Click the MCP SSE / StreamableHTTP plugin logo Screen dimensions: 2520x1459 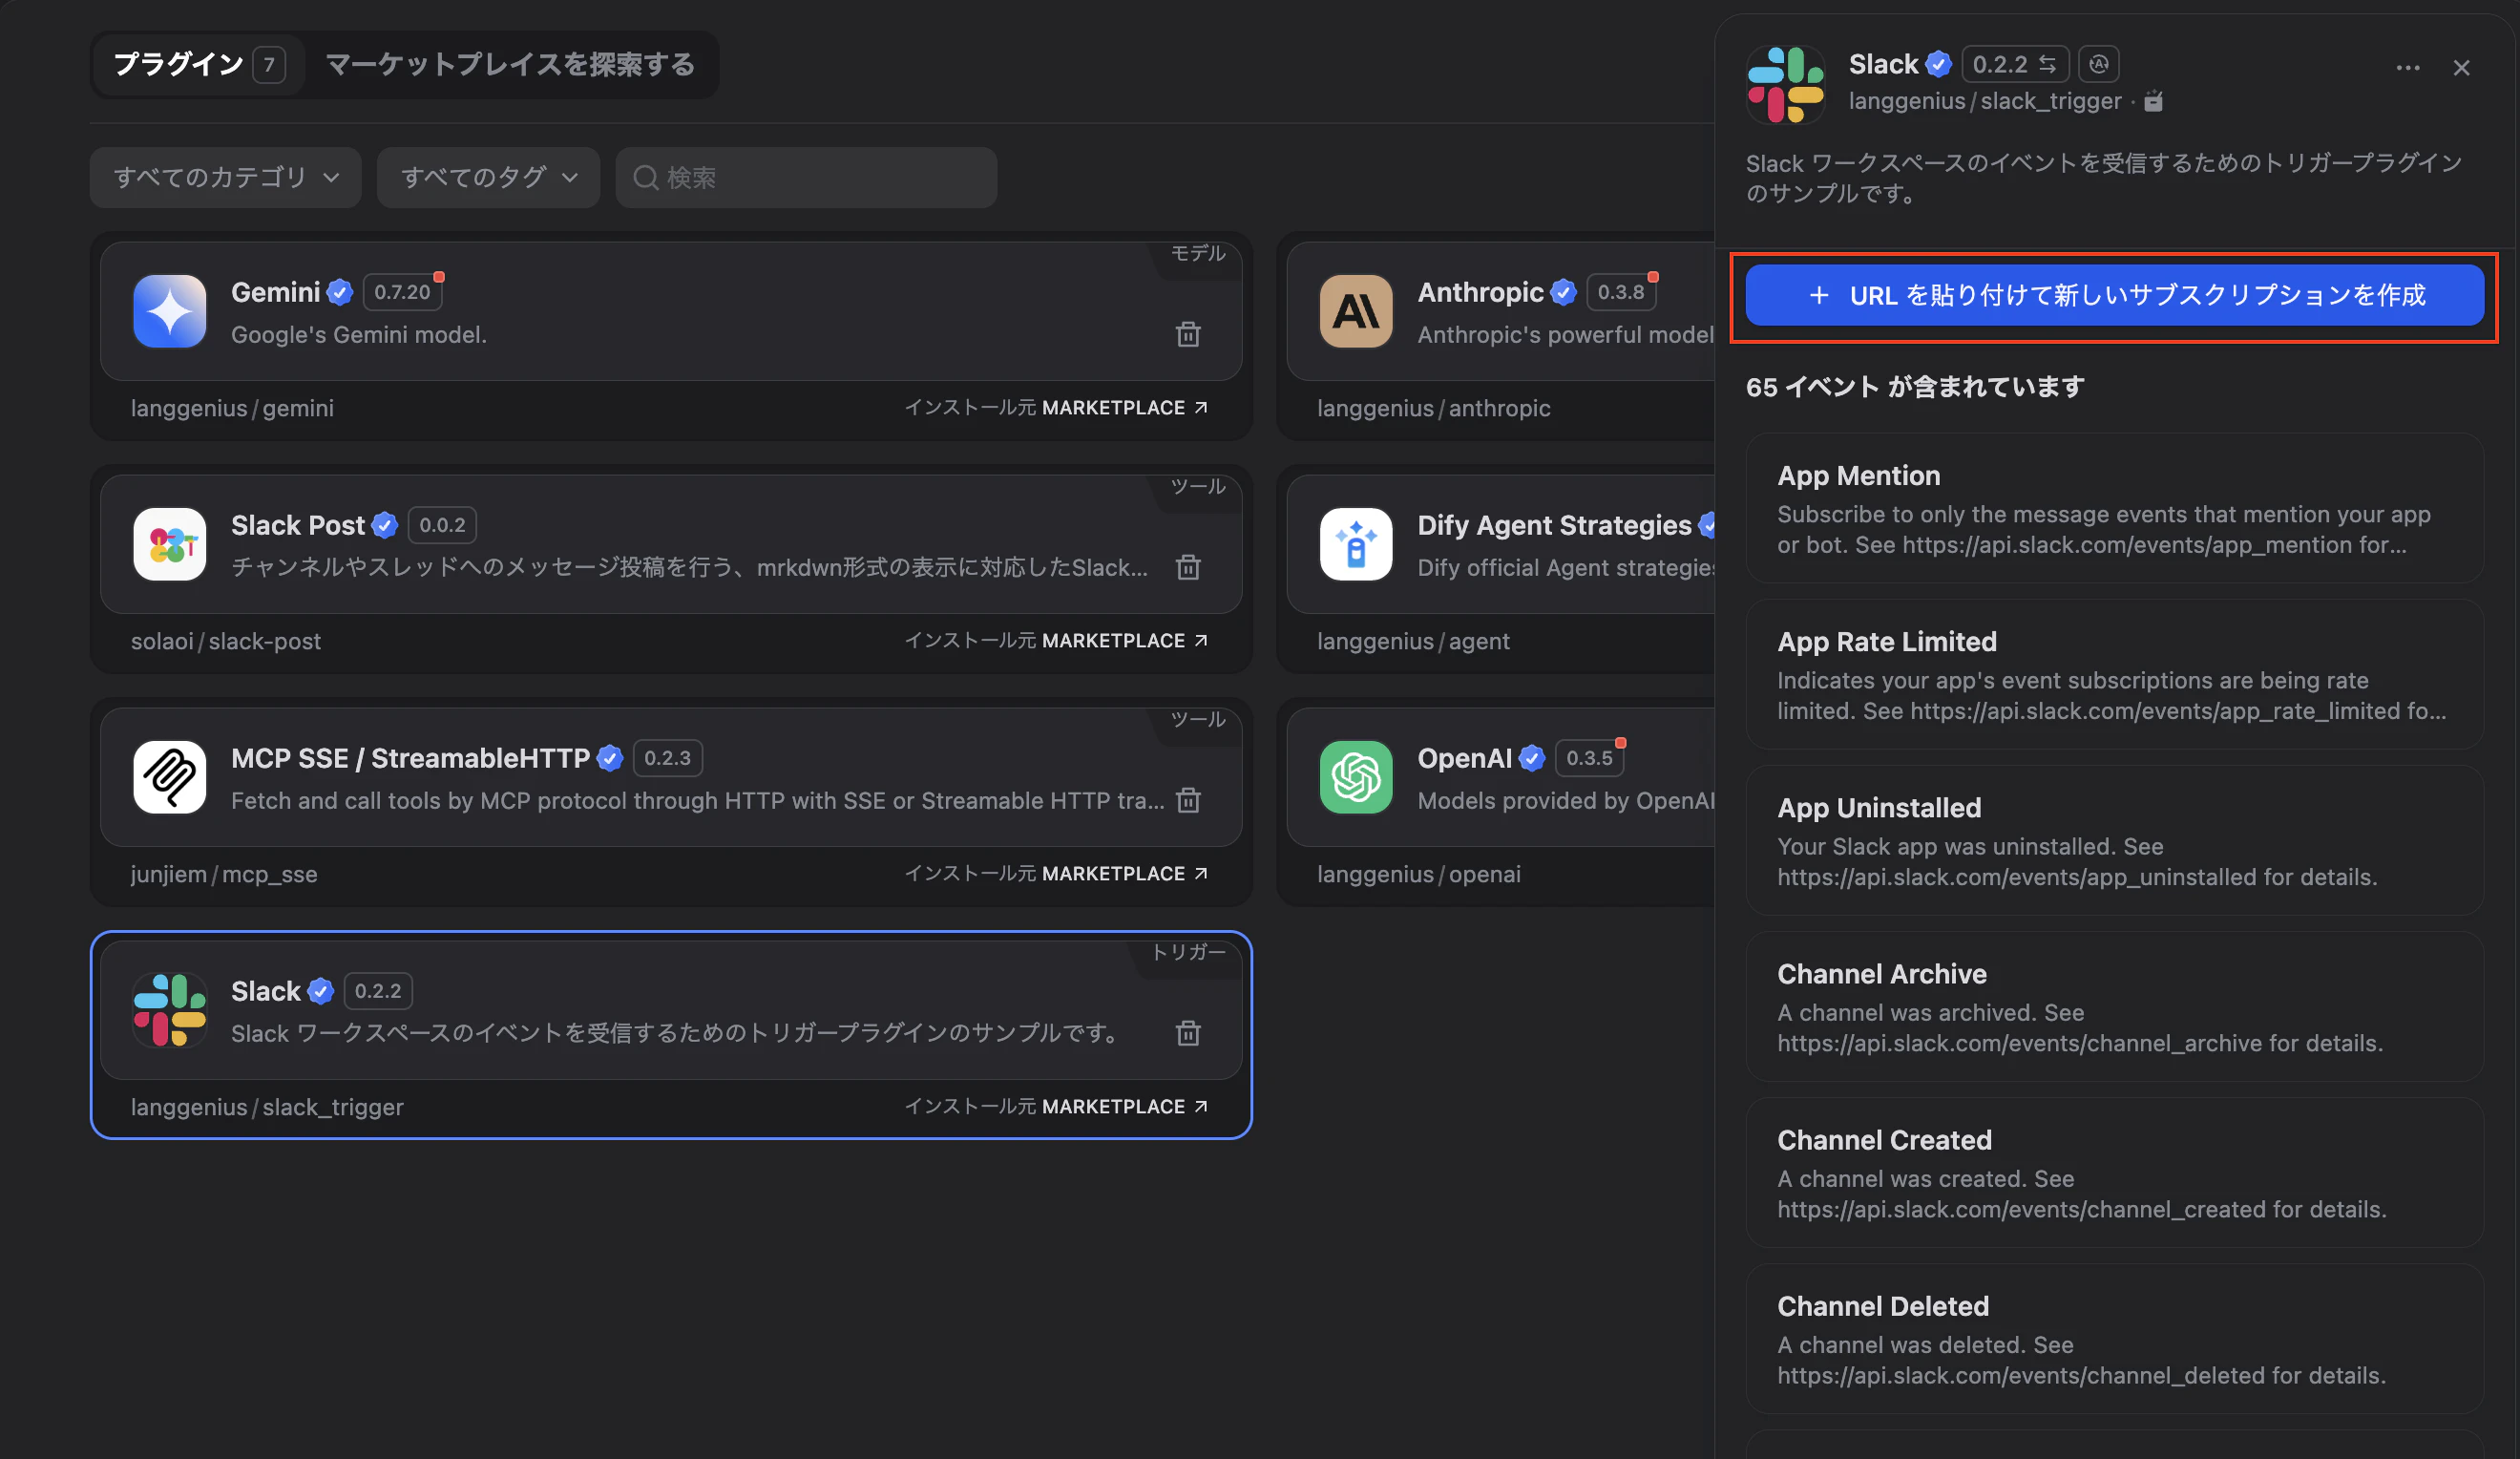click(170, 777)
